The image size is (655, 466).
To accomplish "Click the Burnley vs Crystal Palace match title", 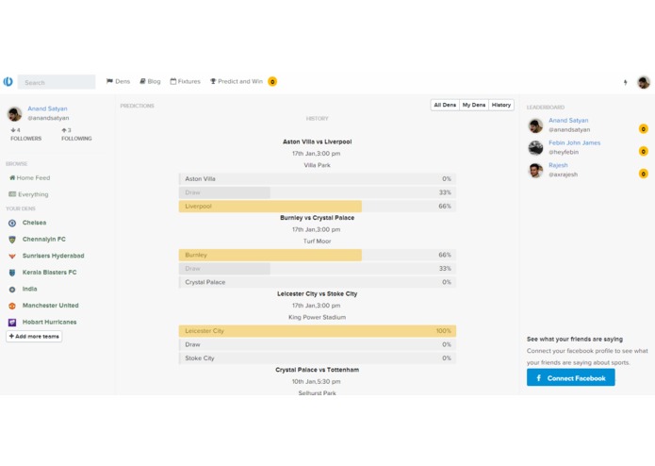I will coord(317,218).
